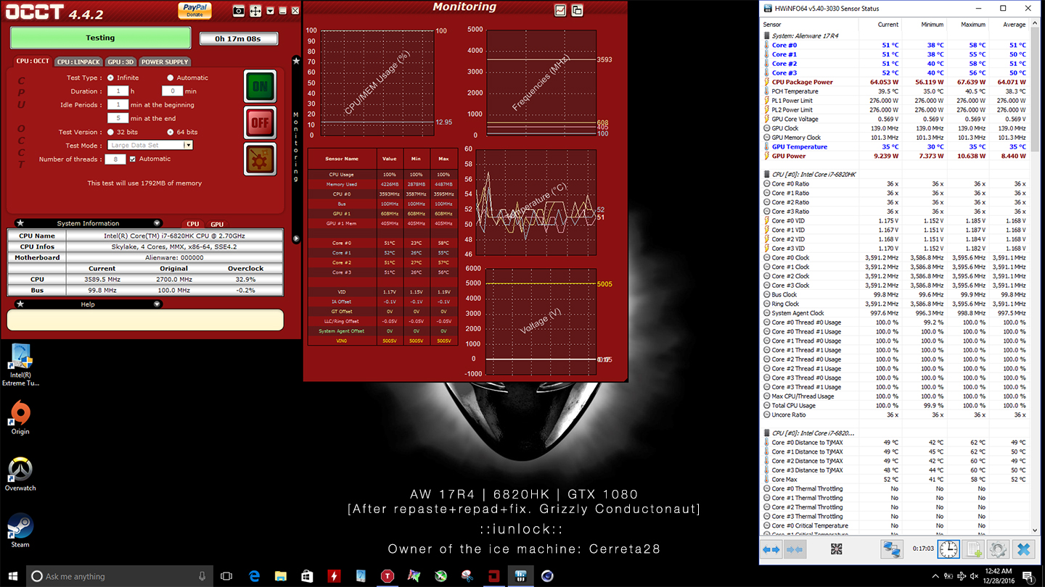Screen dimensions: 1045x587
Task: Open OCCT settings via the gear icon
Action: (260, 159)
